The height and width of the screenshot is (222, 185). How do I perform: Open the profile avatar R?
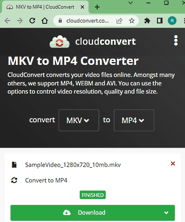[x=172, y=21]
